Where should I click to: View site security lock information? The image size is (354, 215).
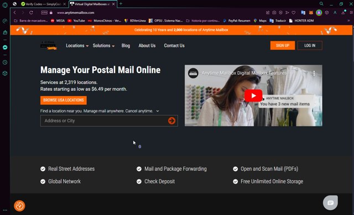click(x=51, y=13)
